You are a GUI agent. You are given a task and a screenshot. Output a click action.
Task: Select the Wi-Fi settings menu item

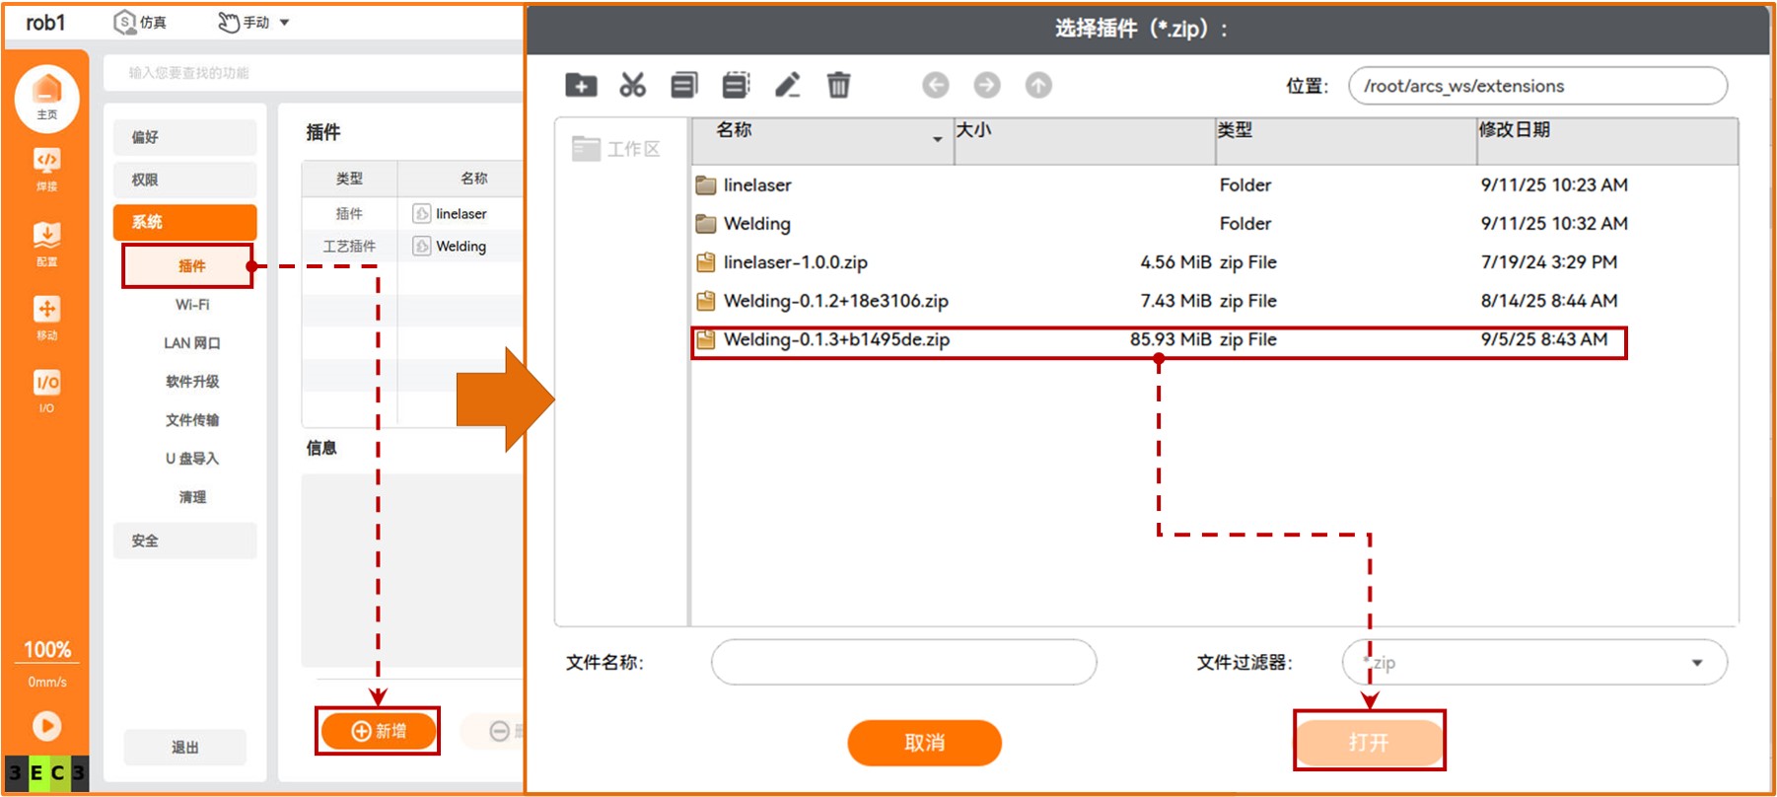(x=192, y=305)
